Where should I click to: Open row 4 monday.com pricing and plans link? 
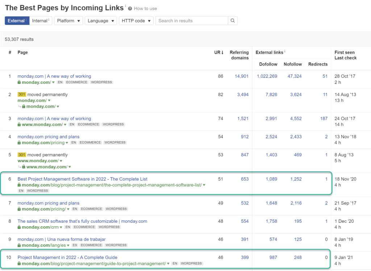click(49, 137)
